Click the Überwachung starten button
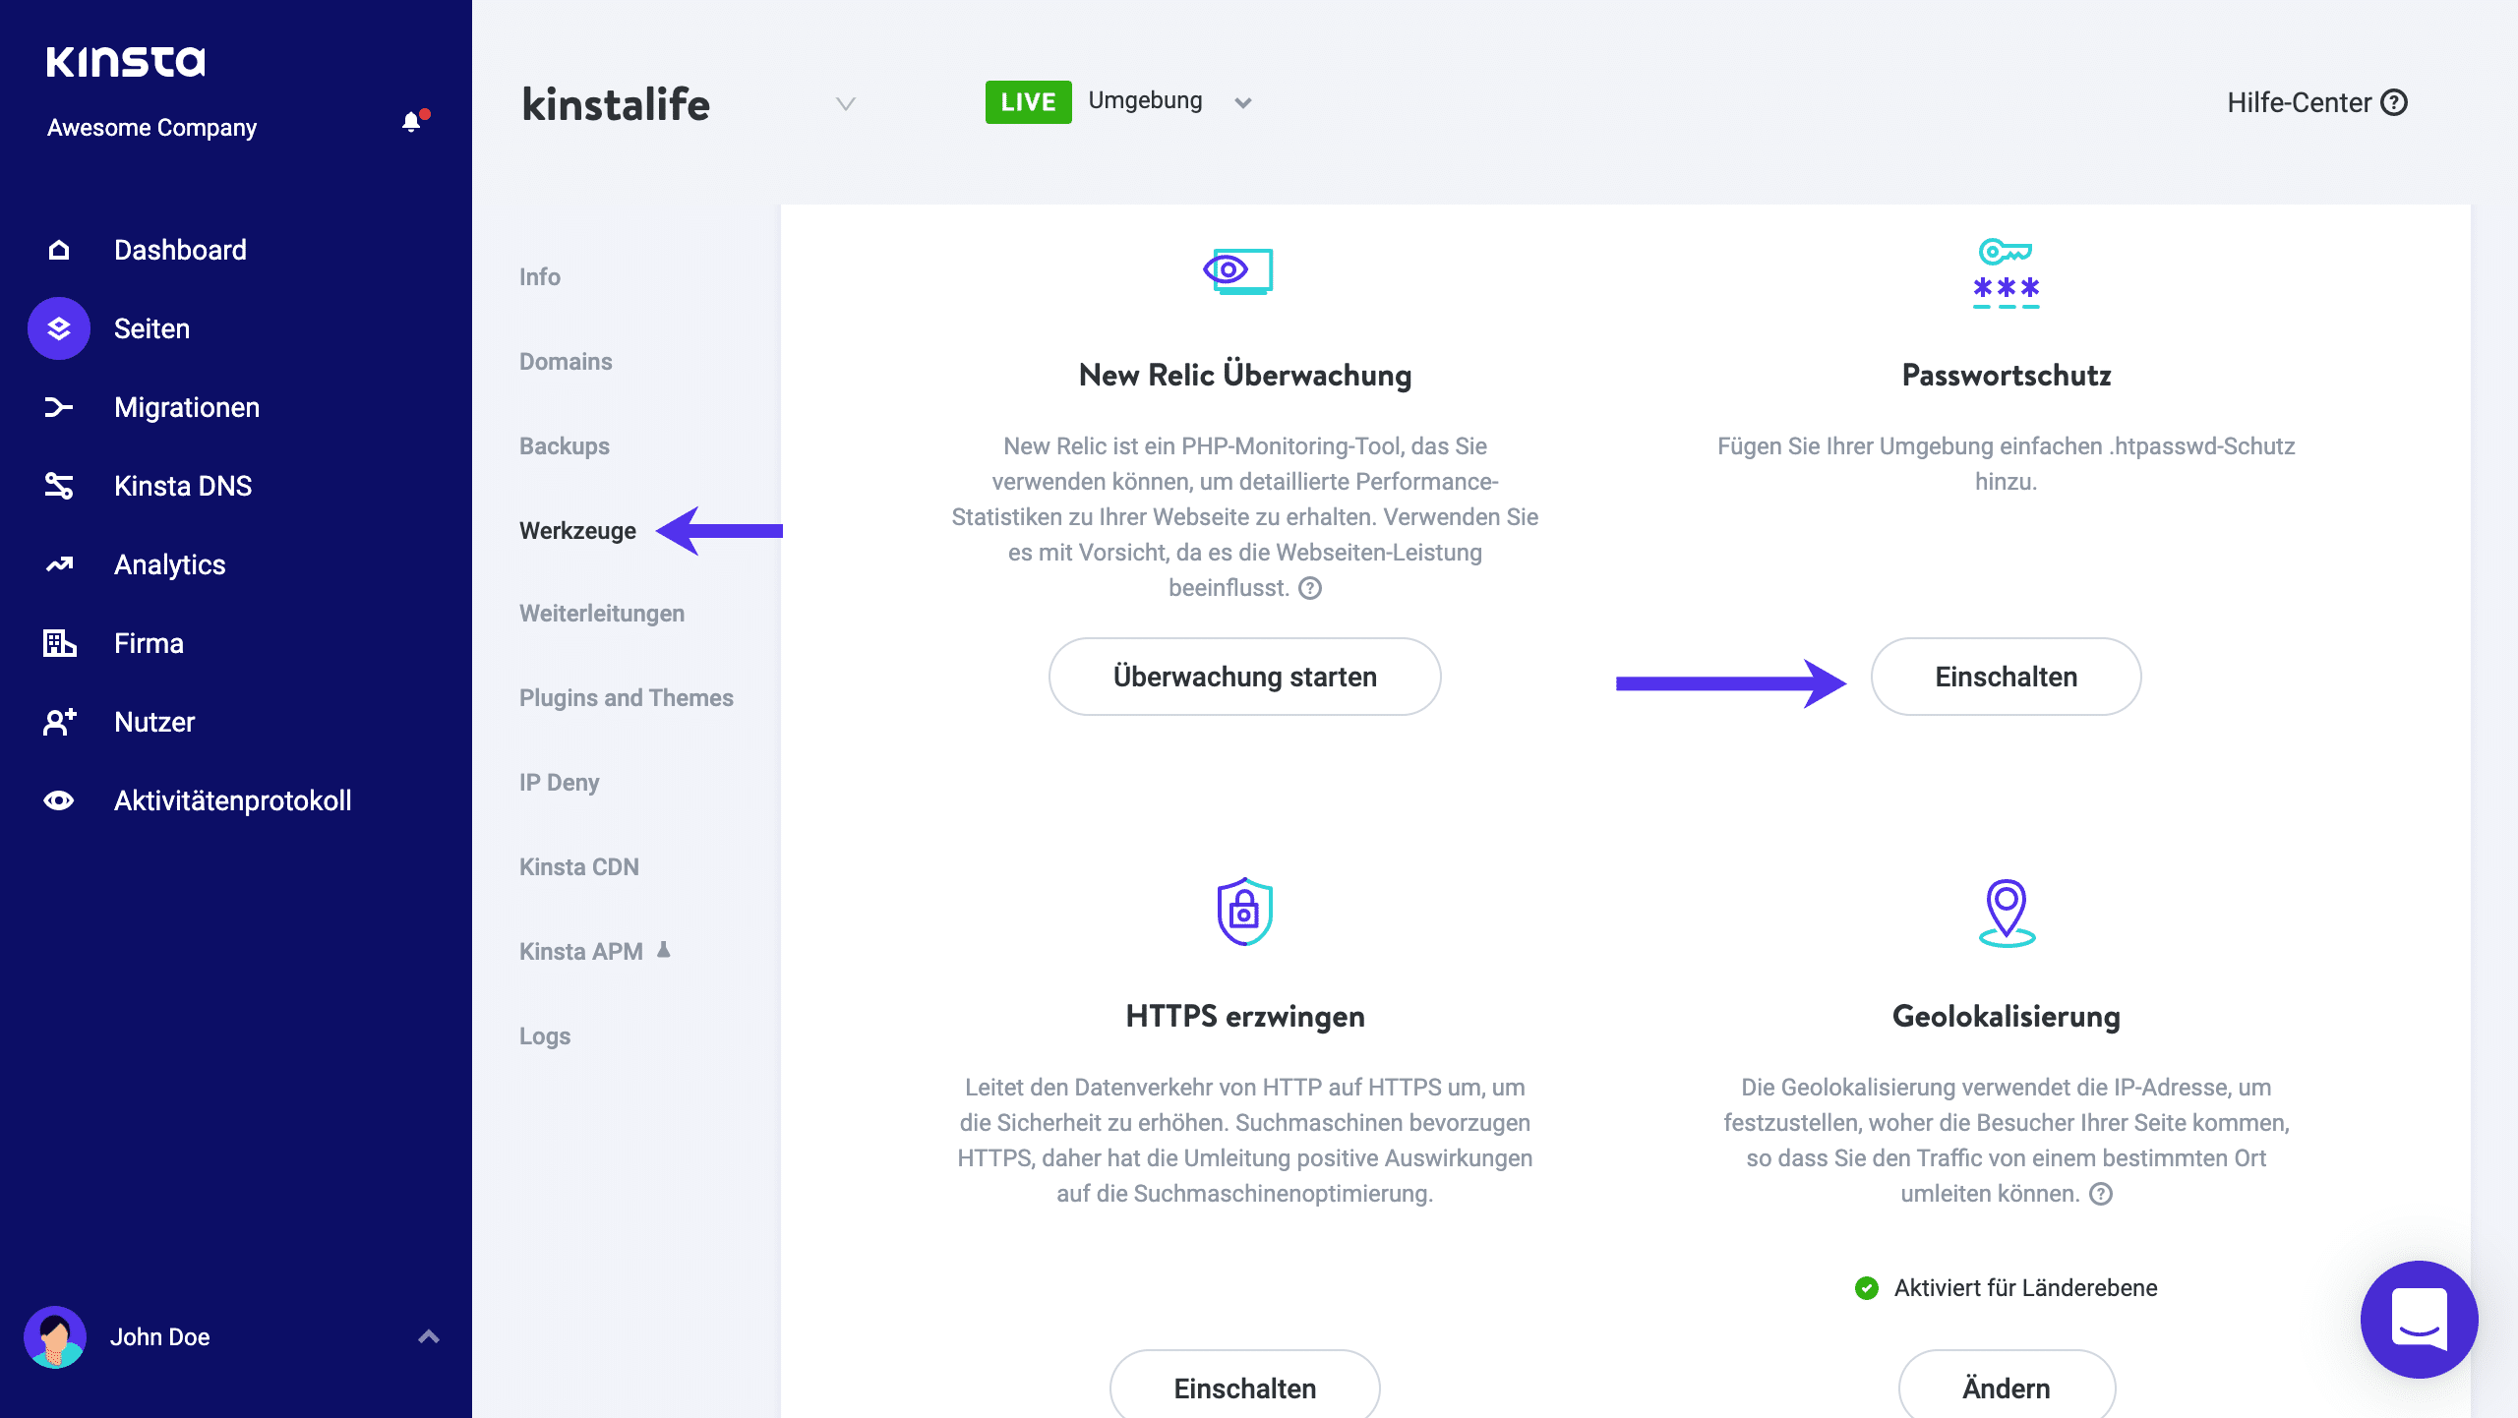Screen dimensions: 2518x1418 (1244, 677)
